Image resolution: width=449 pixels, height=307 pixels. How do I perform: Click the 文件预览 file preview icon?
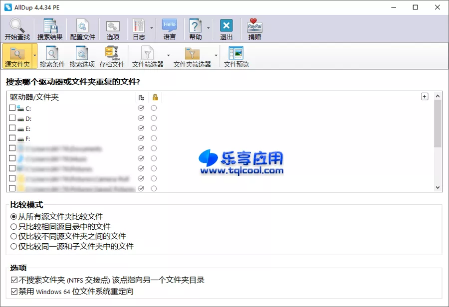(235, 55)
